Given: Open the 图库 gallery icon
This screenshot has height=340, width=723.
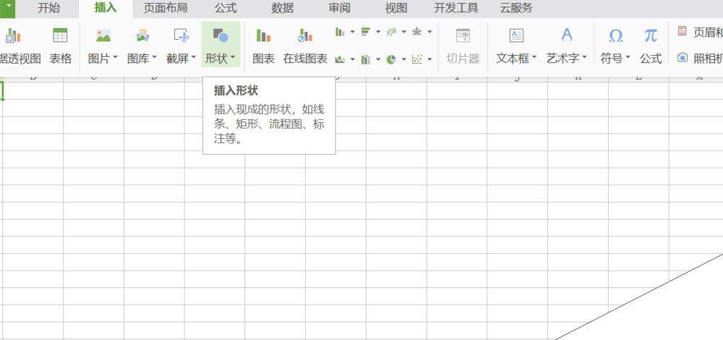Looking at the screenshot, I should [x=142, y=35].
